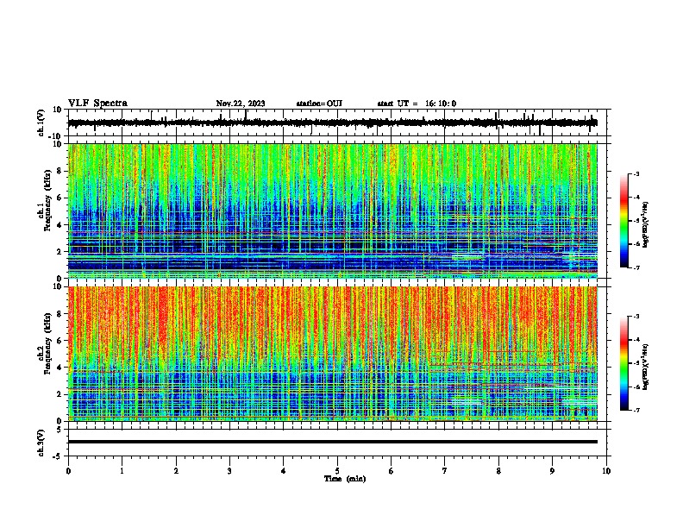Click the "9" tick label on the Time axis
This screenshot has height=528, width=683.
pos(552,471)
